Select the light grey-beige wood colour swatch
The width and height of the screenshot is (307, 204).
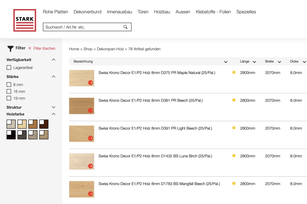pyautogui.click(x=11, y=124)
